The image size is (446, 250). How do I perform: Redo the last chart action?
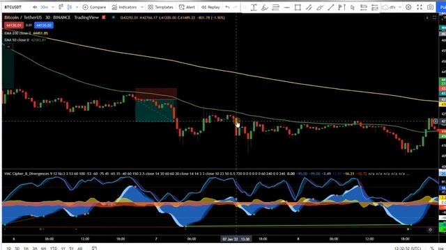click(236, 7)
